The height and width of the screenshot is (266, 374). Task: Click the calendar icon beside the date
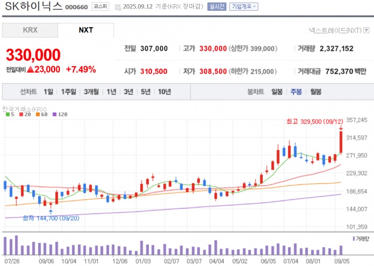[x=117, y=7]
